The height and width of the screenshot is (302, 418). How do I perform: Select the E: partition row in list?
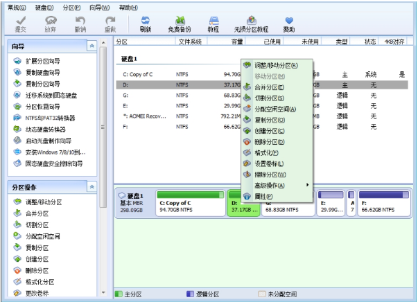point(262,106)
